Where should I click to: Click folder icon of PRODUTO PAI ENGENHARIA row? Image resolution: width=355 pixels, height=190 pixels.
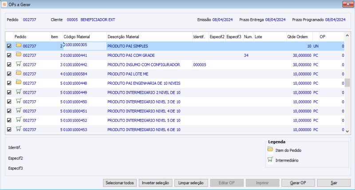pos(19,83)
